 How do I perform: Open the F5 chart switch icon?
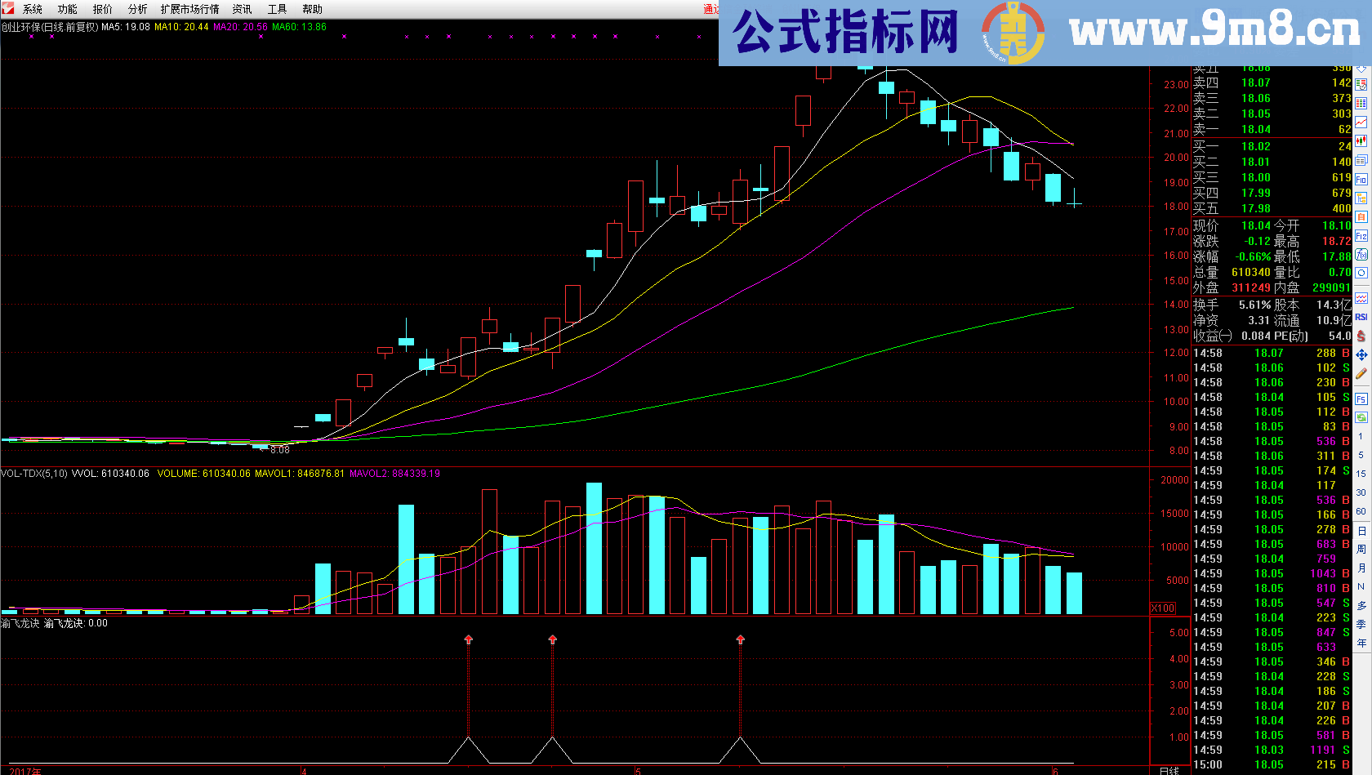click(x=1361, y=399)
